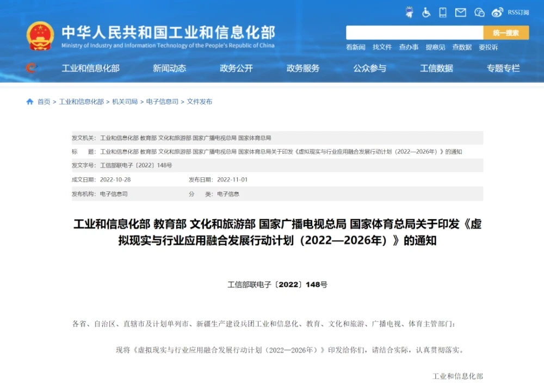
Task: Click the paragraph starting 现将《虚拟现实
Action: [290, 350]
